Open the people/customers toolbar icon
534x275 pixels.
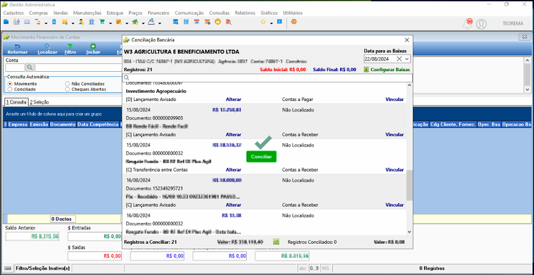pos(16,22)
